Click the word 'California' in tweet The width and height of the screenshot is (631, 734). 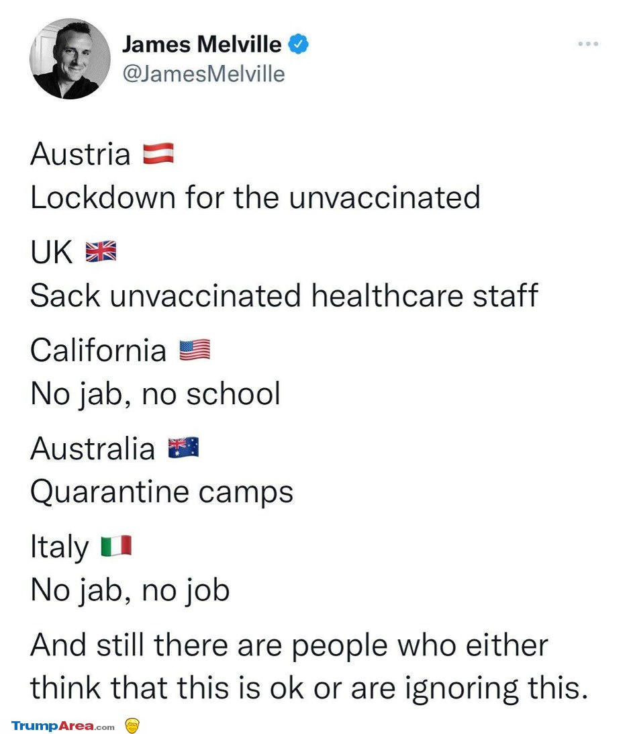pyautogui.click(x=98, y=350)
